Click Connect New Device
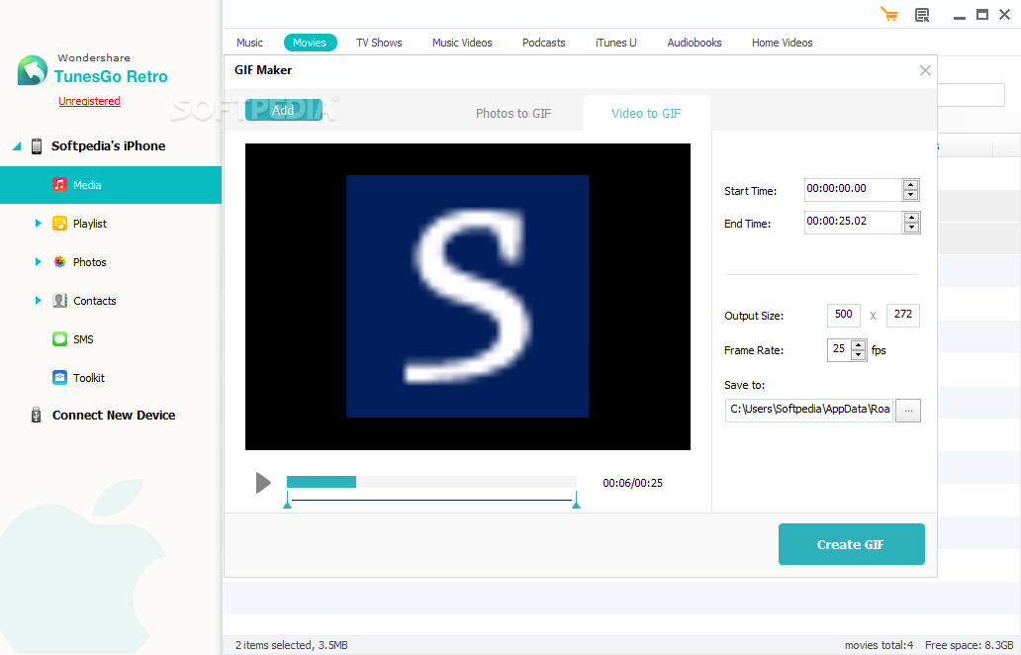Image resolution: width=1021 pixels, height=655 pixels. [x=114, y=416]
